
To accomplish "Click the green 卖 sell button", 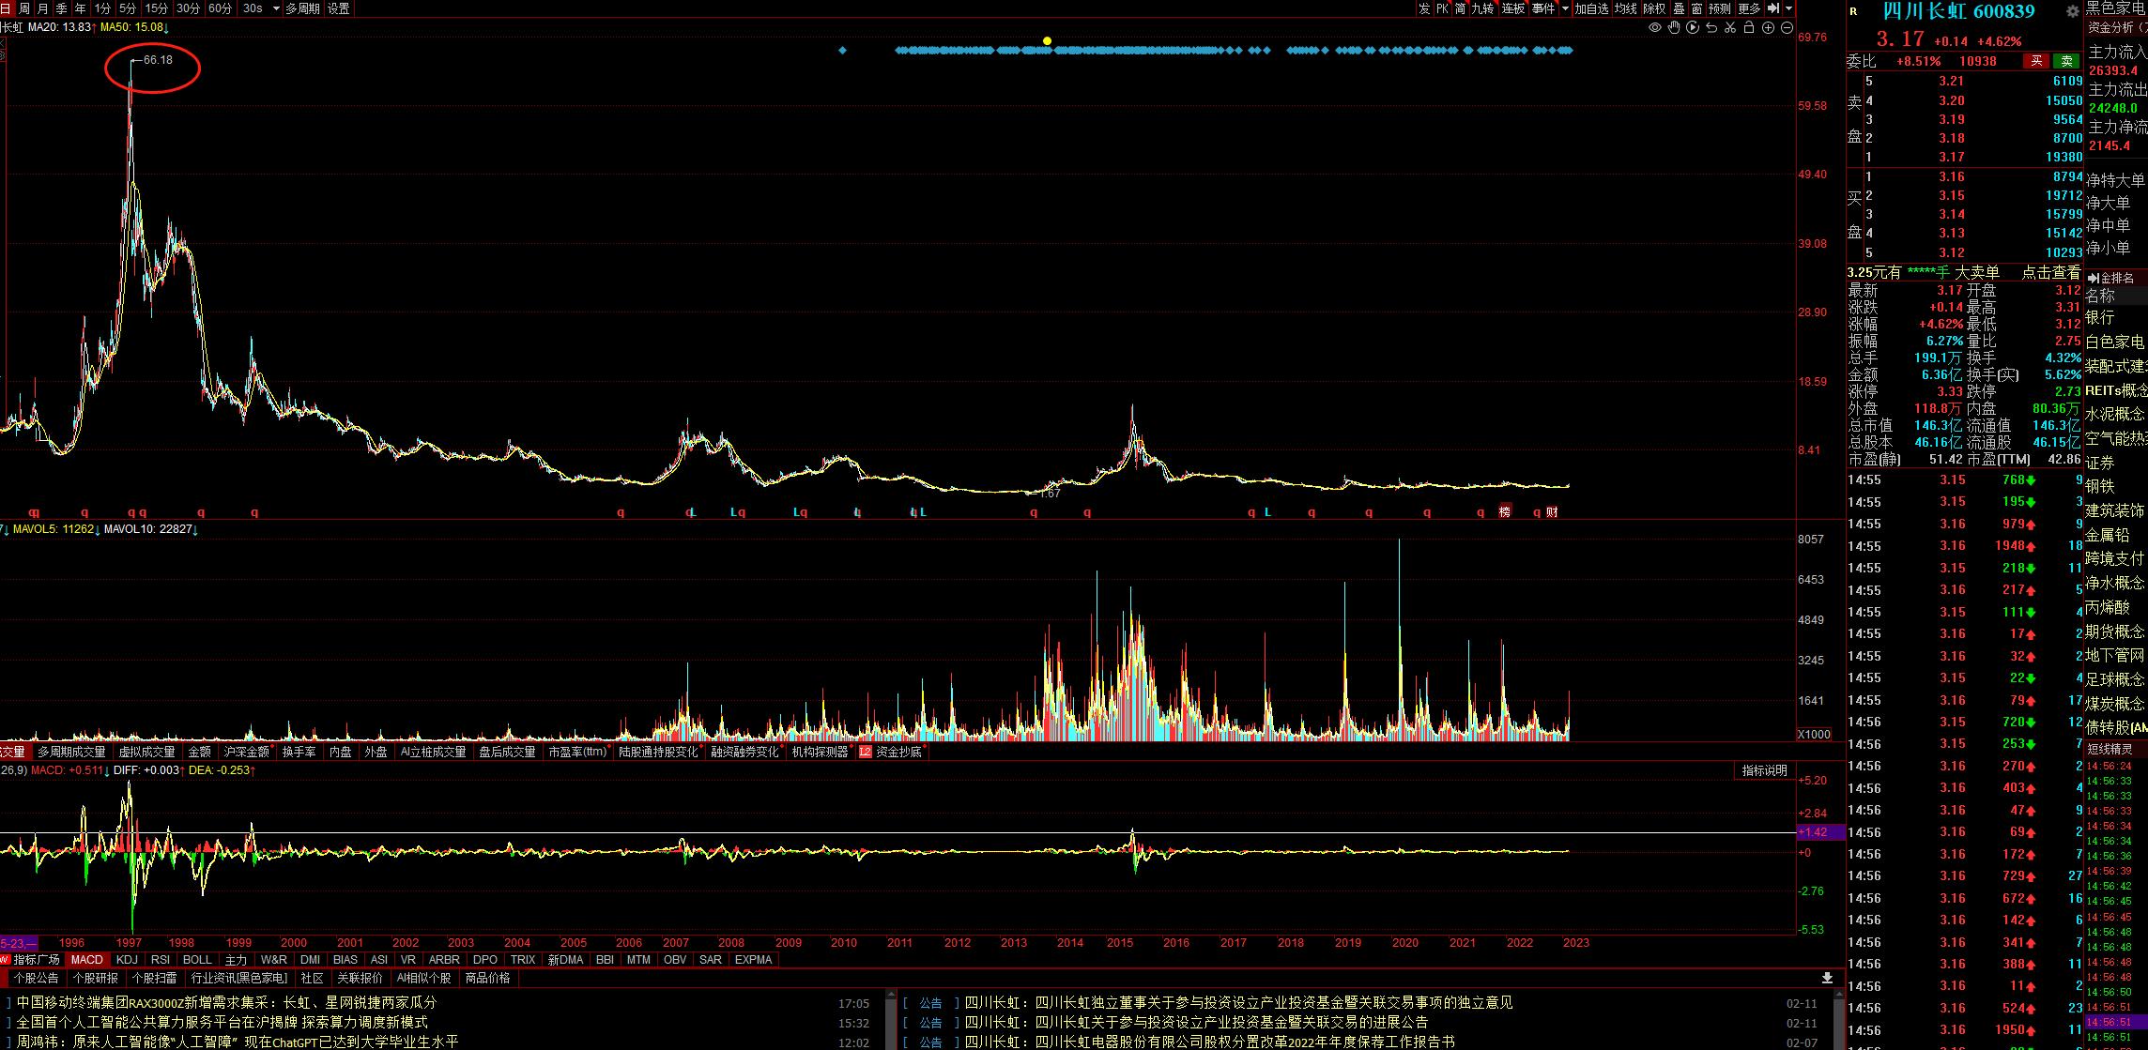I will (x=2066, y=61).
